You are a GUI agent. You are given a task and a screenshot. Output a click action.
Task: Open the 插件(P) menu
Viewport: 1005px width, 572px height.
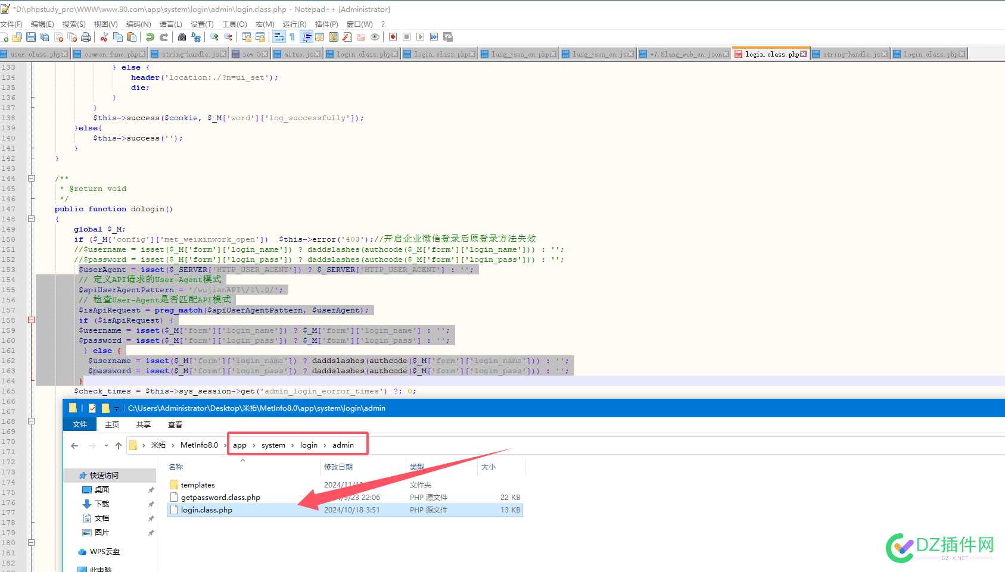click(x=326, y=24)
